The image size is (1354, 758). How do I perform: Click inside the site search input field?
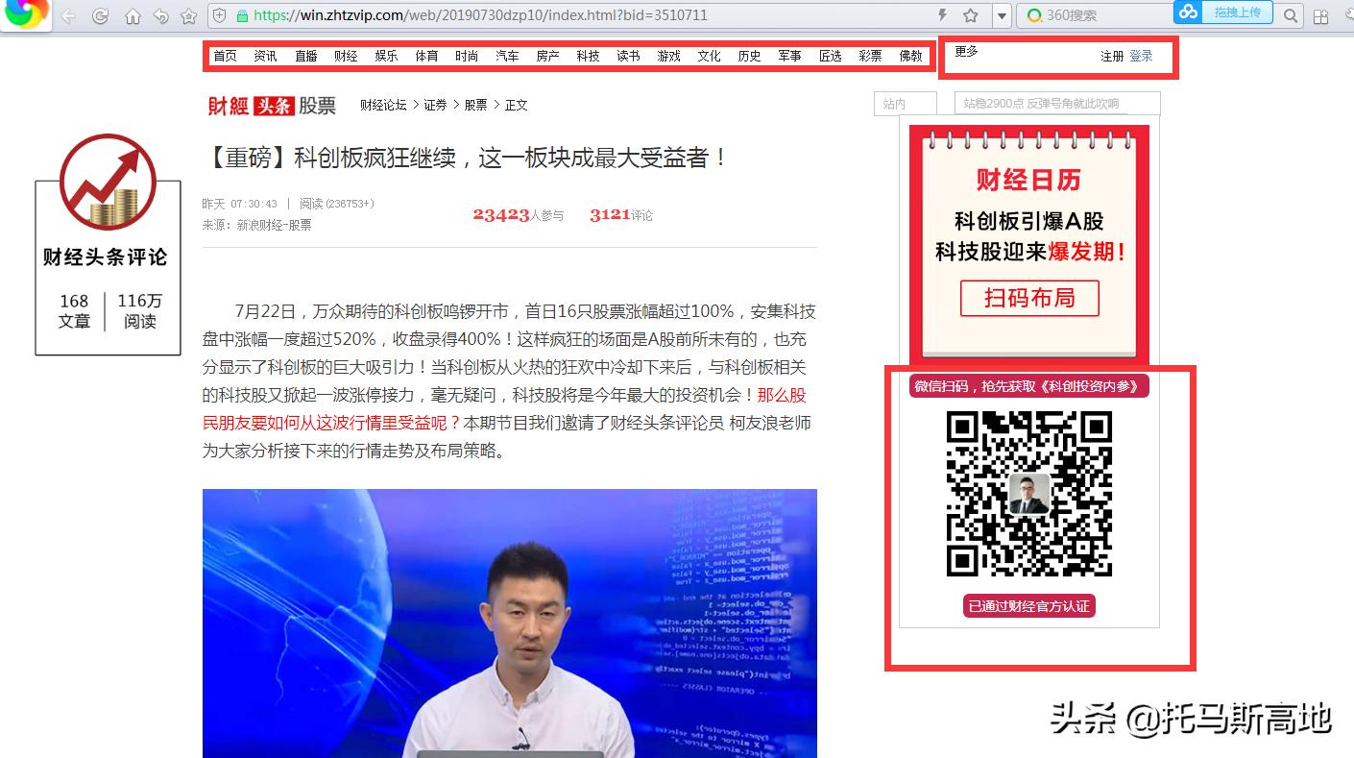click(x=1056, y=103)
